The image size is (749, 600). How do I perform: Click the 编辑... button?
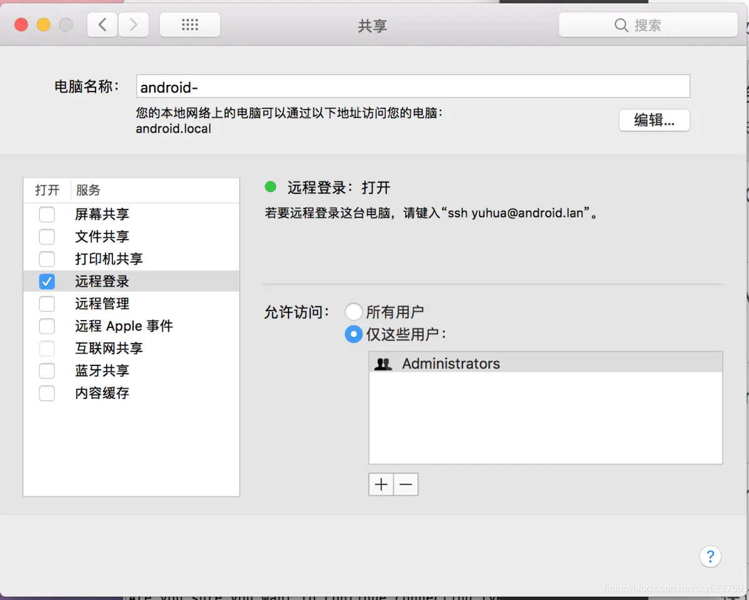click(x=654, y=120)
